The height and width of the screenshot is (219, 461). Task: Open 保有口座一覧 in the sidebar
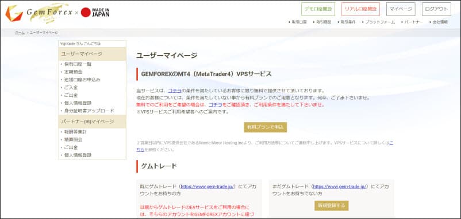click(78, 64)
